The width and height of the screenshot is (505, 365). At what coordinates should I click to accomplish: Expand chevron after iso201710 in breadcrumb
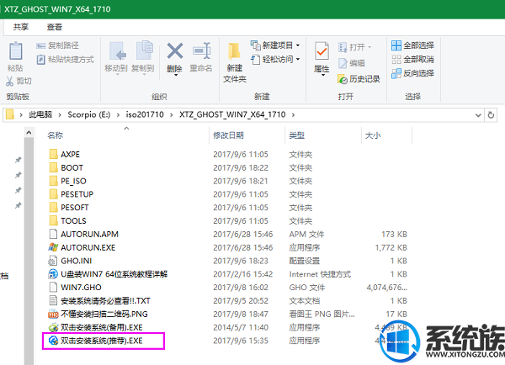(x=172, y=115)
